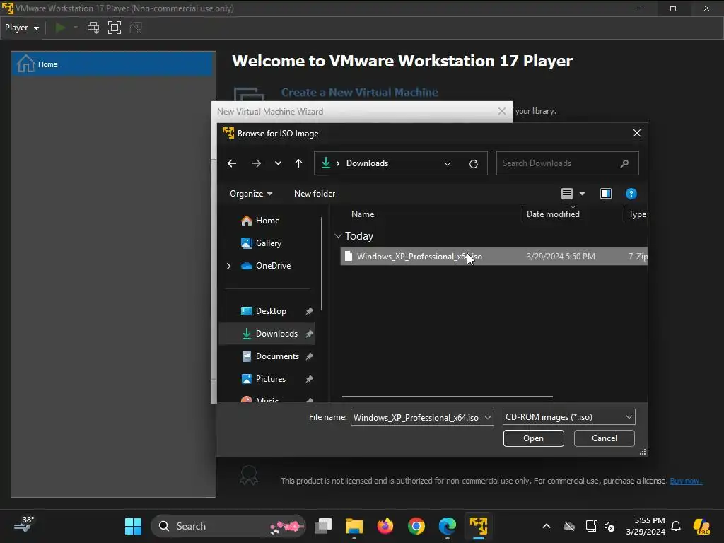Click the New folder button
Viewport: 724px width, 543px height.
pyautogui.click(x=315, y=194)
